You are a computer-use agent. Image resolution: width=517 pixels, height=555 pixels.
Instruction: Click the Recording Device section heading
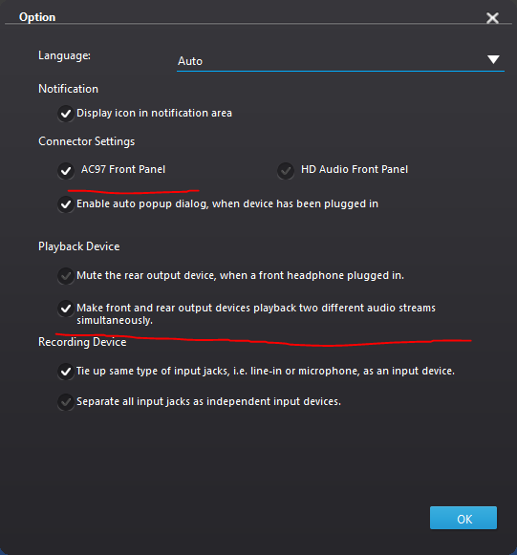pos(82,342)
